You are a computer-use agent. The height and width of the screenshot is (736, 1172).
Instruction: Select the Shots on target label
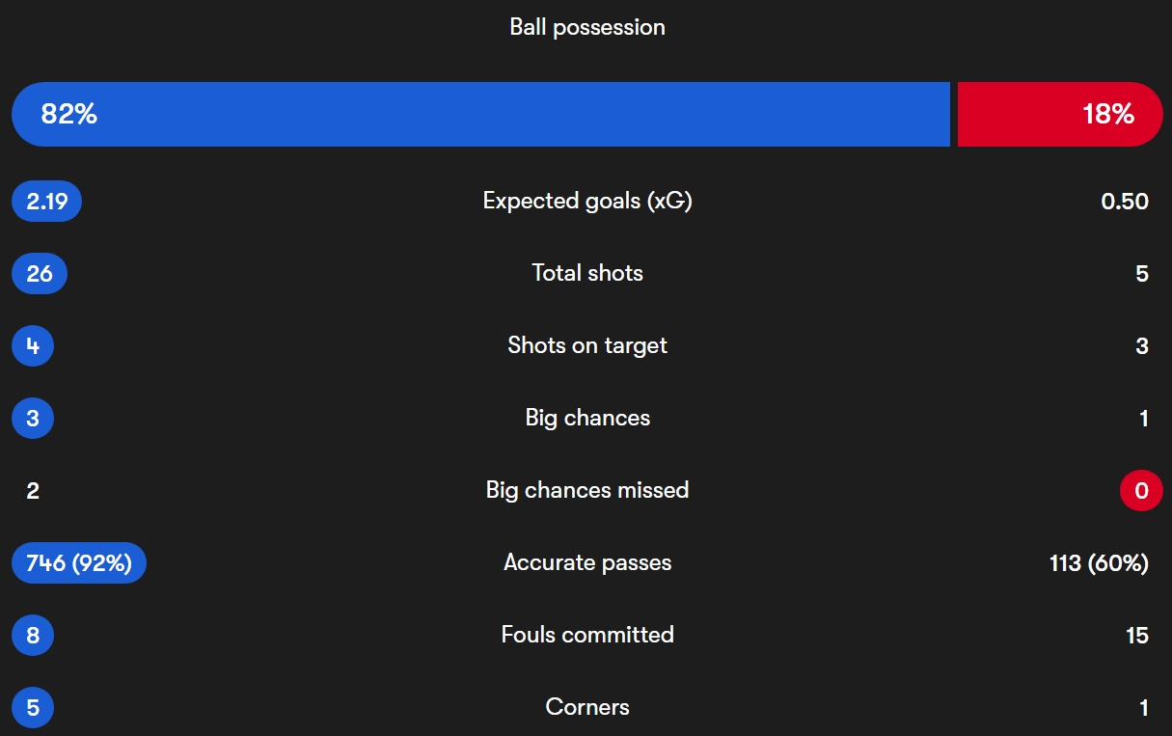click(586, 346)
